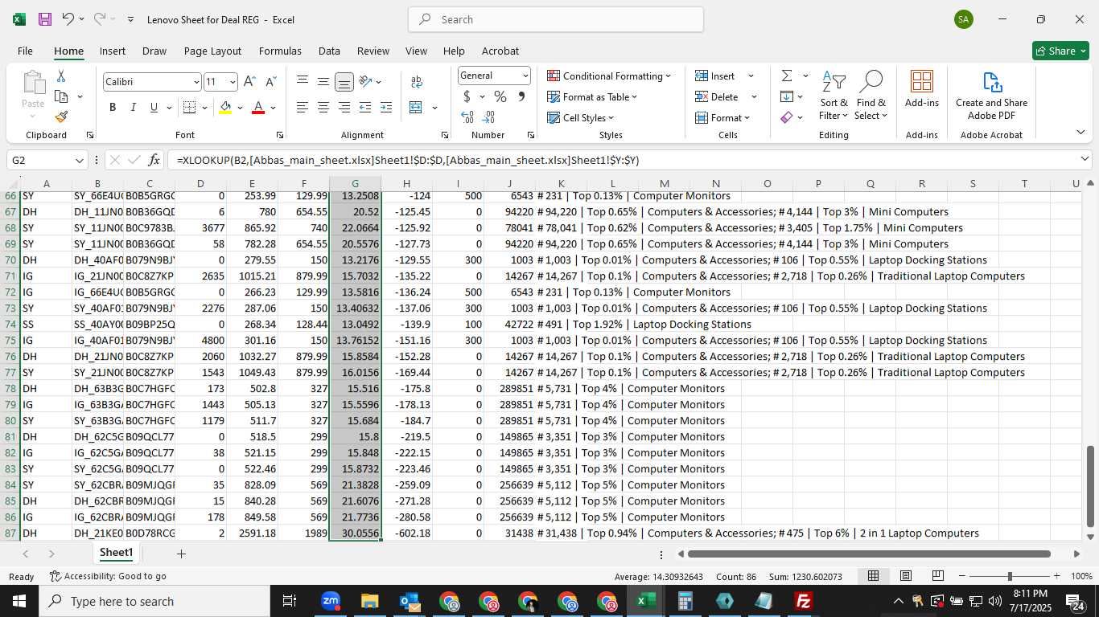Click the Save icon in title bar

45,19
